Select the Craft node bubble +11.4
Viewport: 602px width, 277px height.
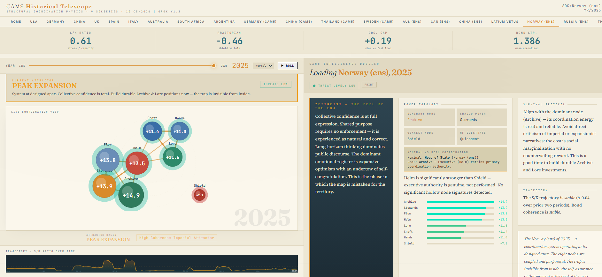coord(152,131)
